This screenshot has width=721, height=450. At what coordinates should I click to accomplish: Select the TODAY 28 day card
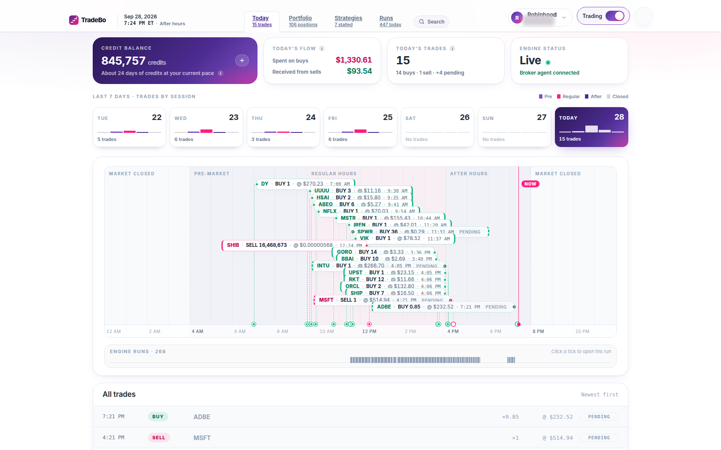(591, 127)
